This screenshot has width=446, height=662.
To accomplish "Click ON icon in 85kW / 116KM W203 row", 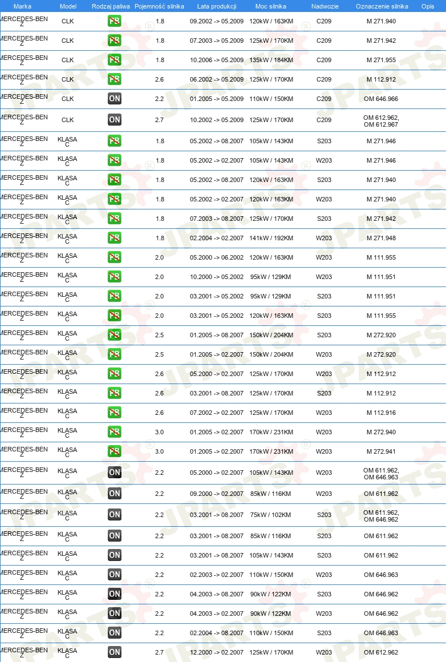I will tap(114, 494).
